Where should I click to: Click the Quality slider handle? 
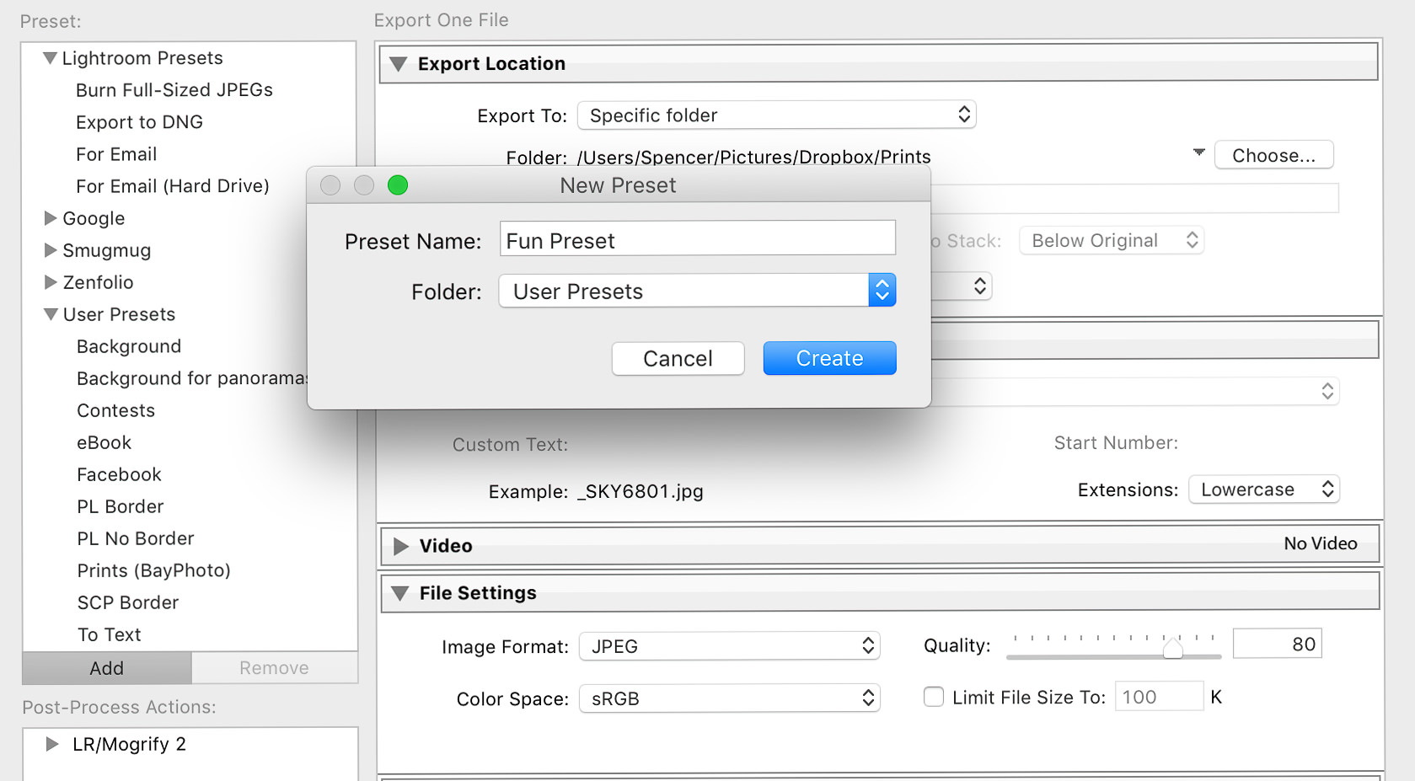1172,648
